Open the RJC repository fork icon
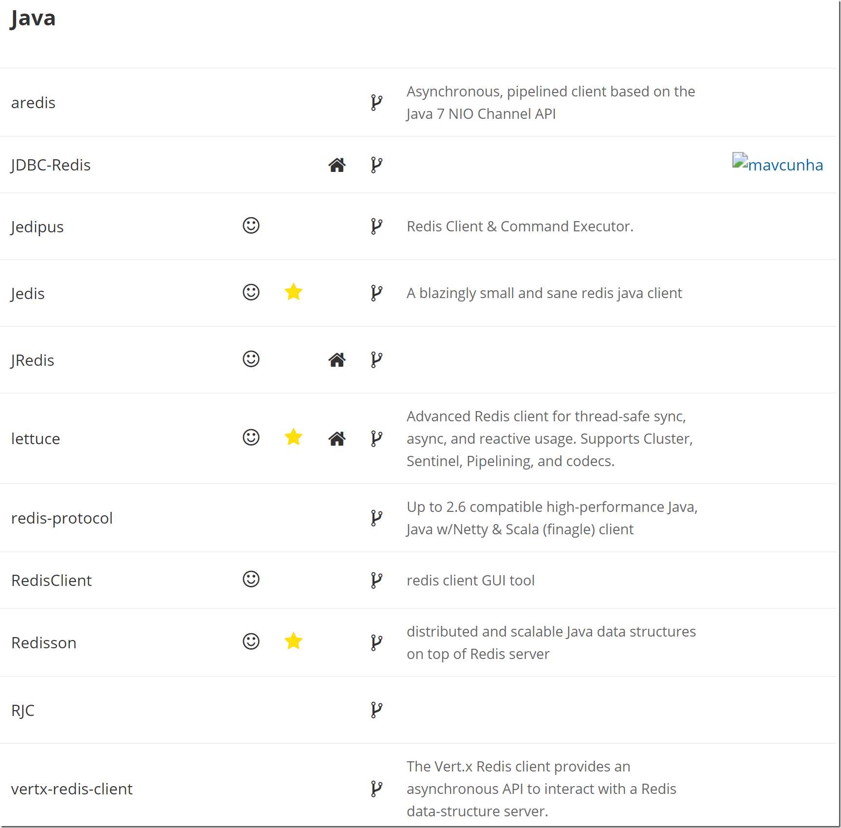The width and height of the screenshot is (841, 828). 376,710
